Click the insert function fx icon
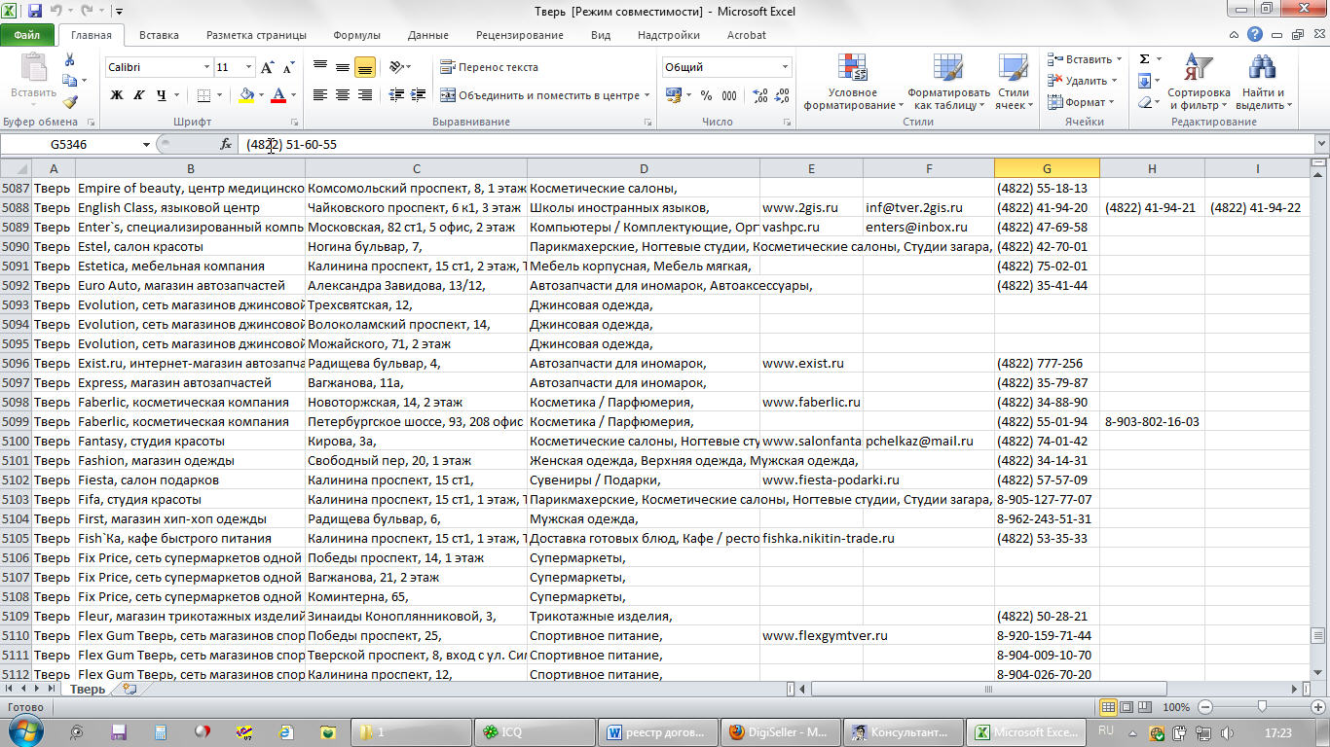Screen dimensions: 1330x747 226,144
